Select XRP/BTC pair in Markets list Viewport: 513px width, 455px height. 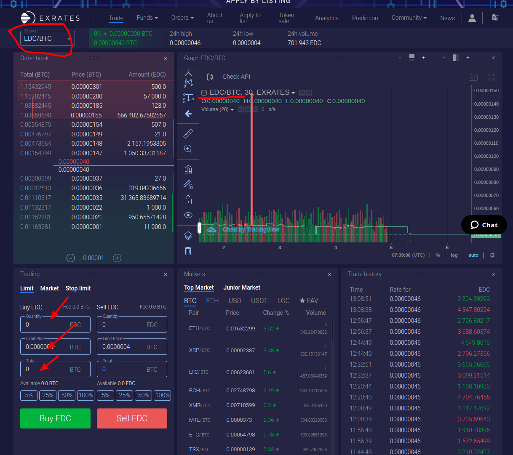point(258,350)
